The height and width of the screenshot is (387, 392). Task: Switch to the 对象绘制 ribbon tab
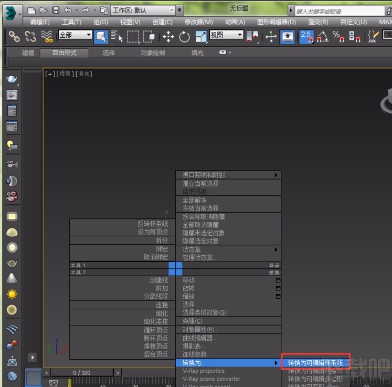coord(153,53)
